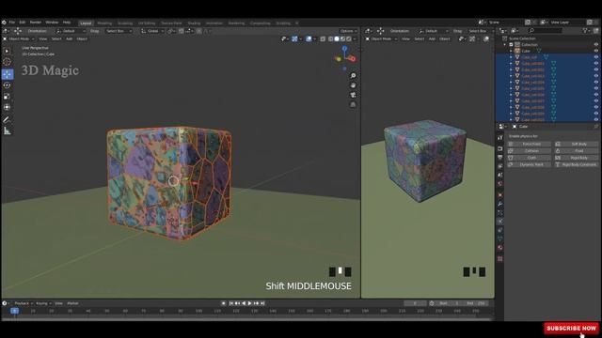Select the Select Box tool in left toolbar
The image size is (602, 338).
click(x=7, y=51)
